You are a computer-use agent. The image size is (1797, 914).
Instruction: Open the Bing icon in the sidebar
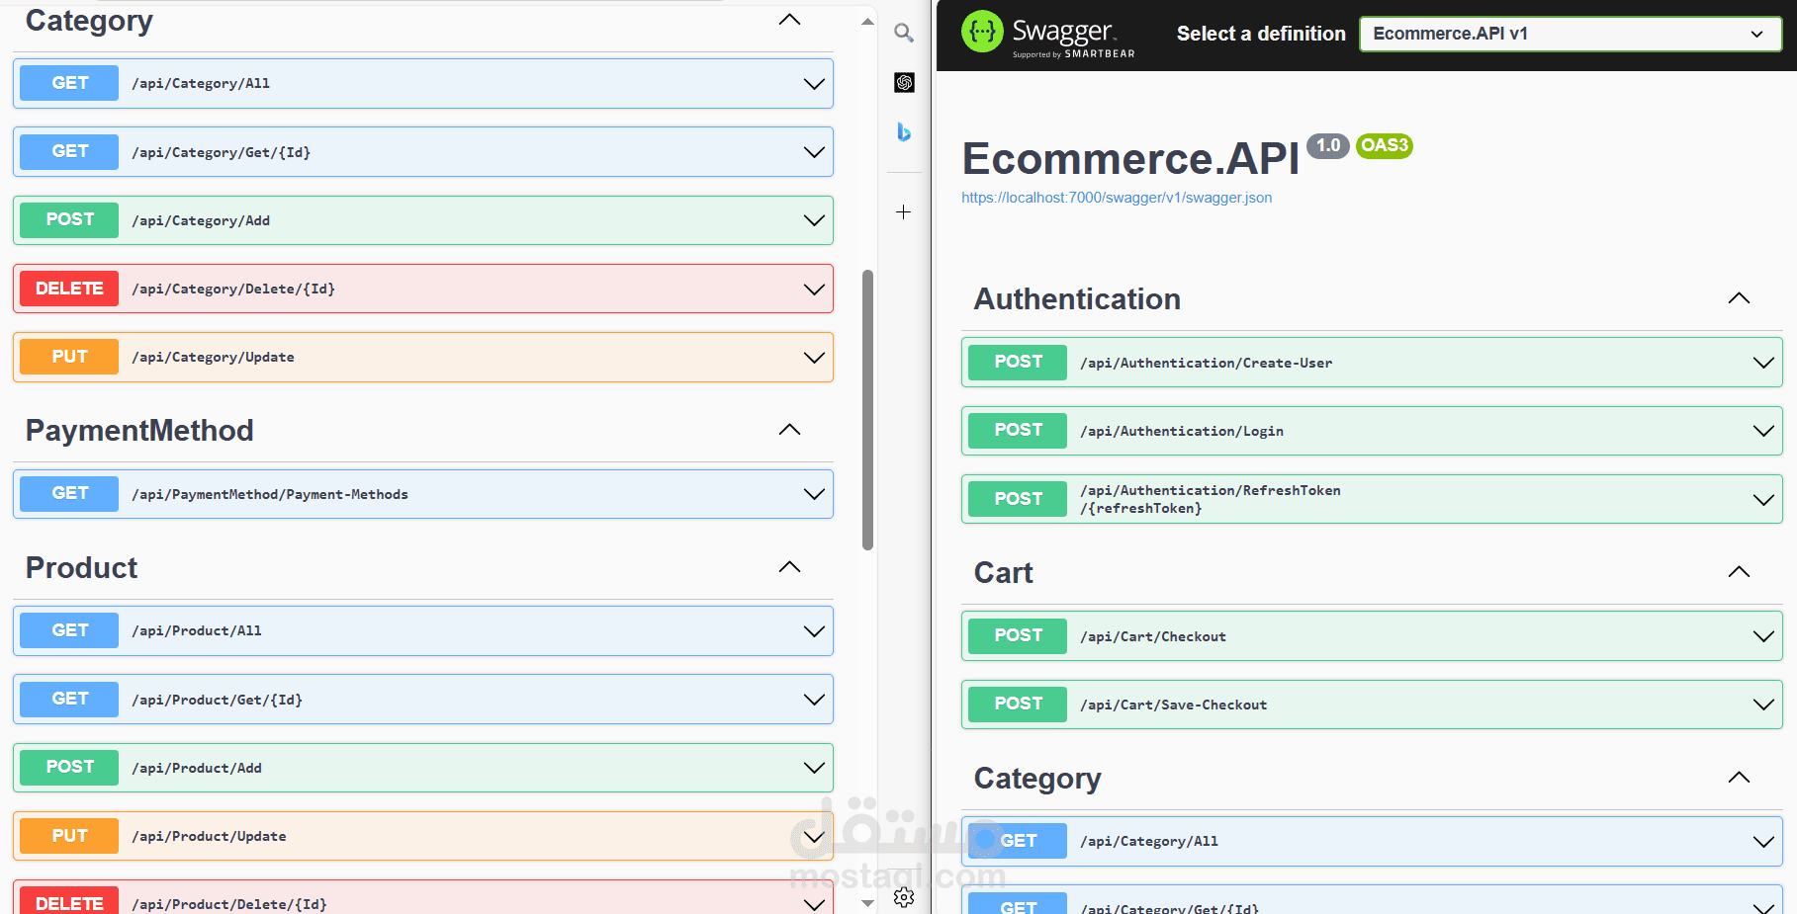904,131
